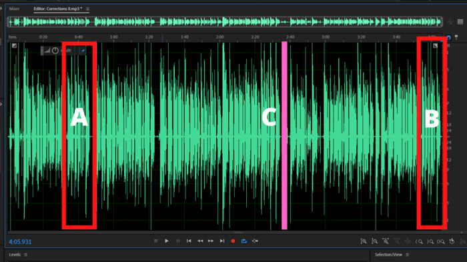Zoom out amplitude icon
The image size is (467, 262).
coord(375,241)
